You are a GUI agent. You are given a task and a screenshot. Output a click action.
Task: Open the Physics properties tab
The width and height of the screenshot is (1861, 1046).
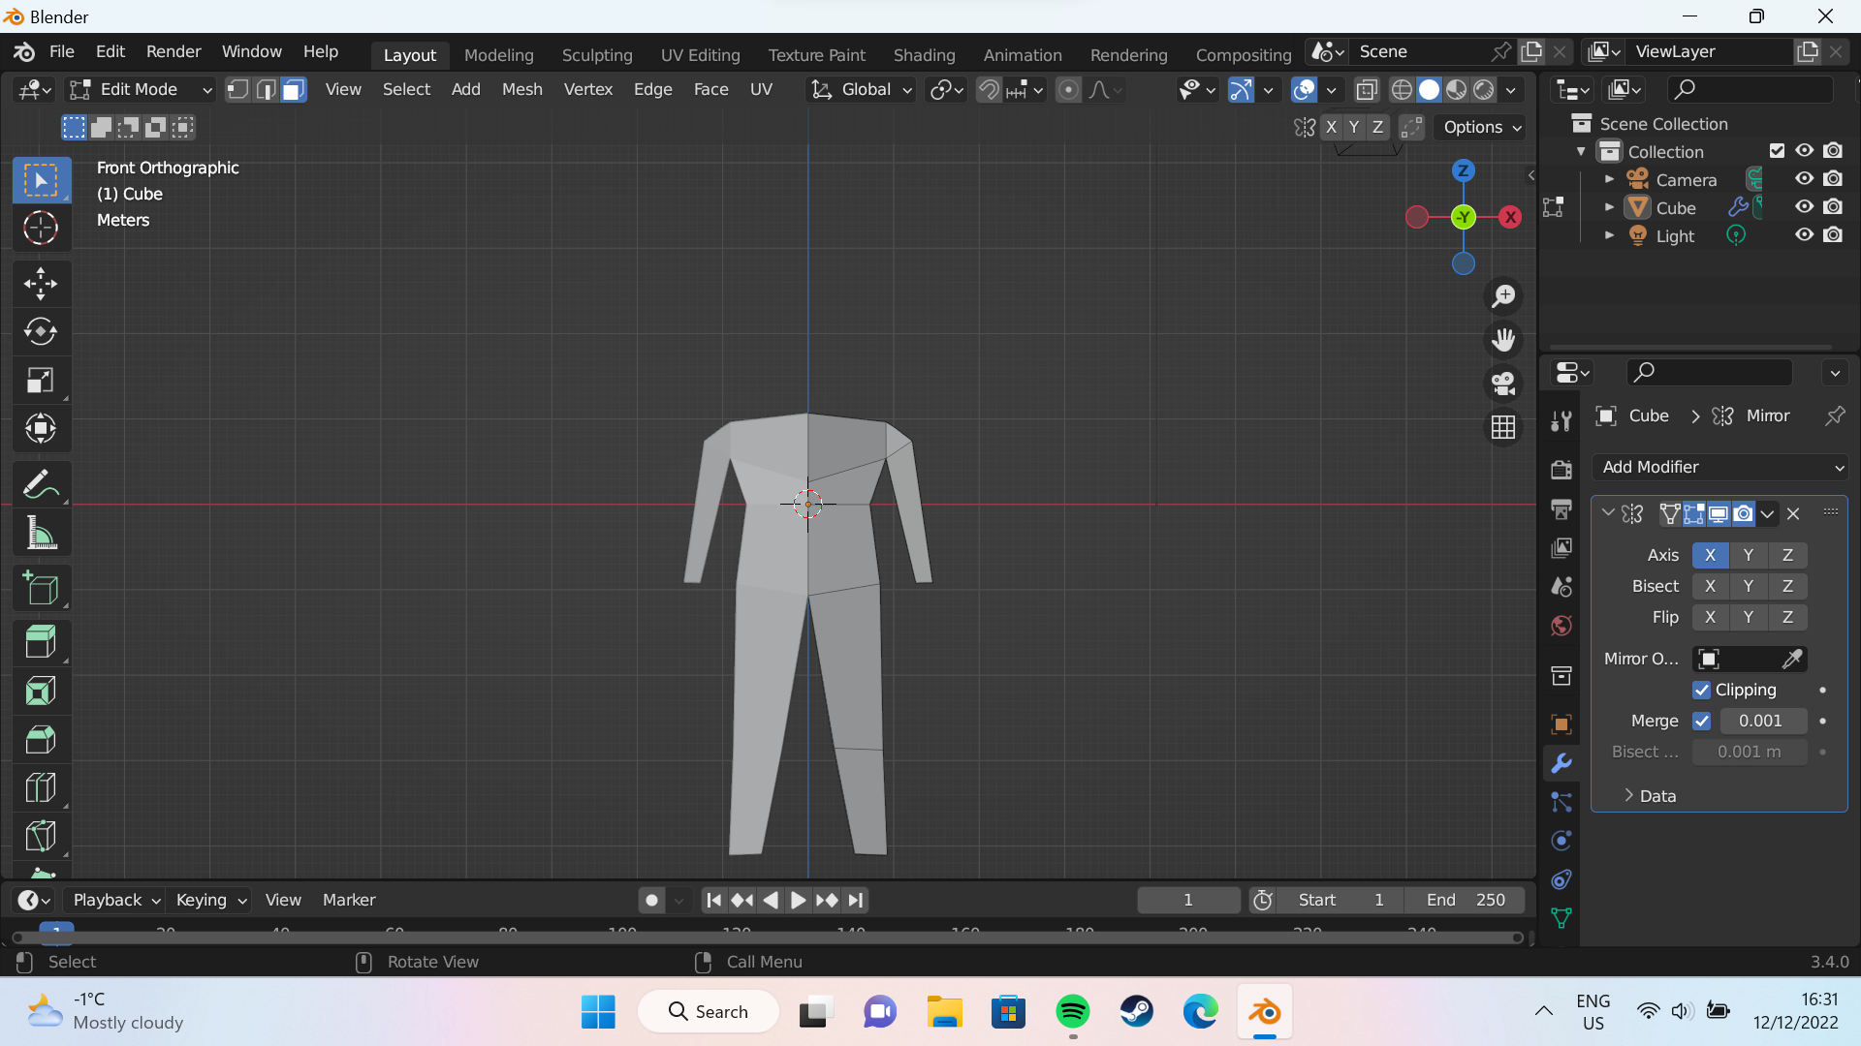click(1561, 841)
